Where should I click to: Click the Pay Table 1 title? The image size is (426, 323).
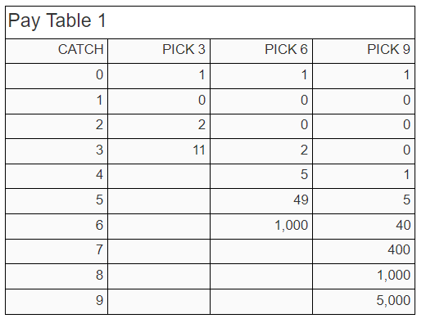(x=57, y=20)
